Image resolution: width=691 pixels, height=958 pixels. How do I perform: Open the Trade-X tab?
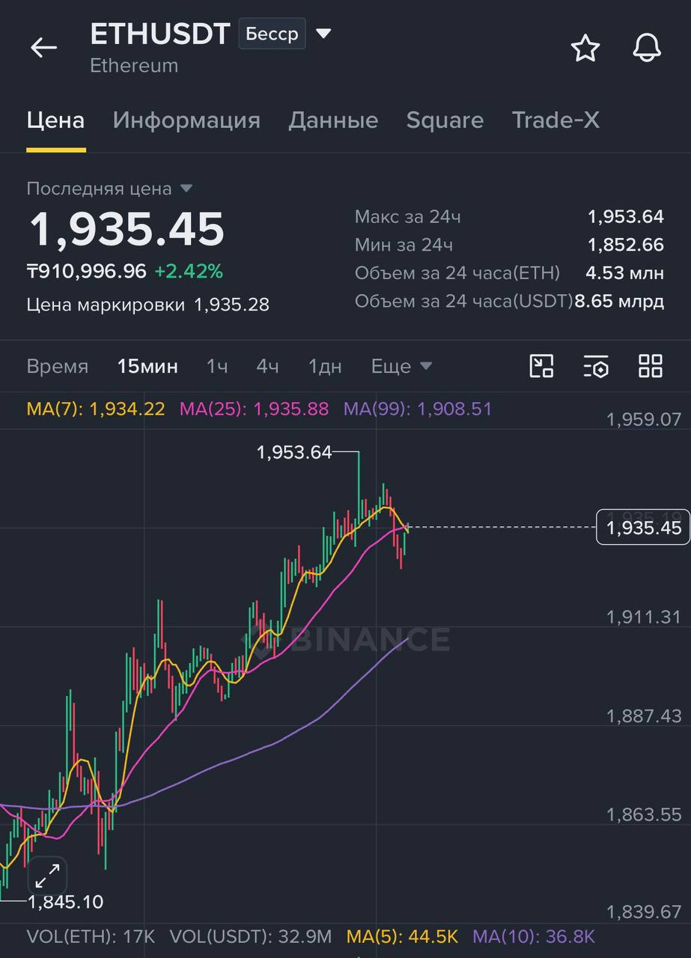(555, 120)
